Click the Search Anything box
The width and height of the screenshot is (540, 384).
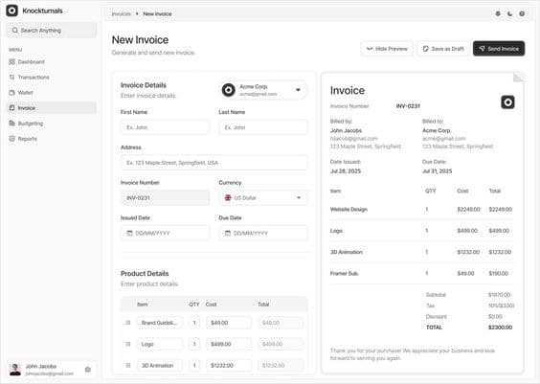[x=52, y=31]
